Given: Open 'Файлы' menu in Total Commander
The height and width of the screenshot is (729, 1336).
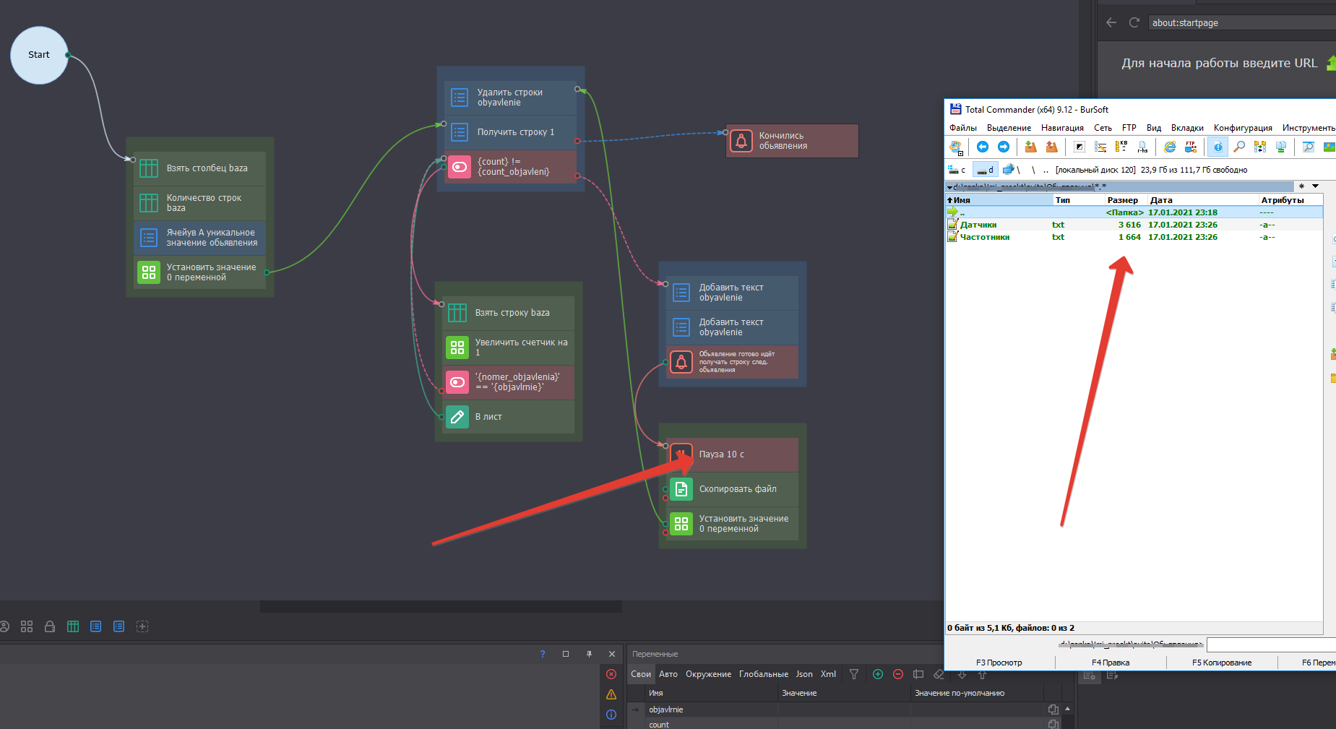Looking at the screenshot, I should click(963, 128).
